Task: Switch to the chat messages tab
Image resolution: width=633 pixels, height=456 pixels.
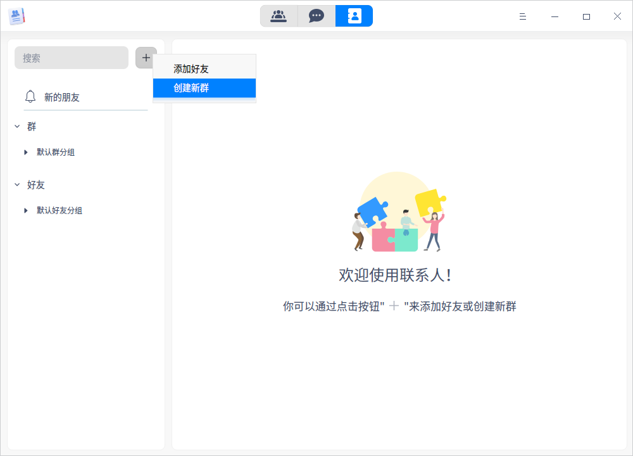Action: (316, 16)
